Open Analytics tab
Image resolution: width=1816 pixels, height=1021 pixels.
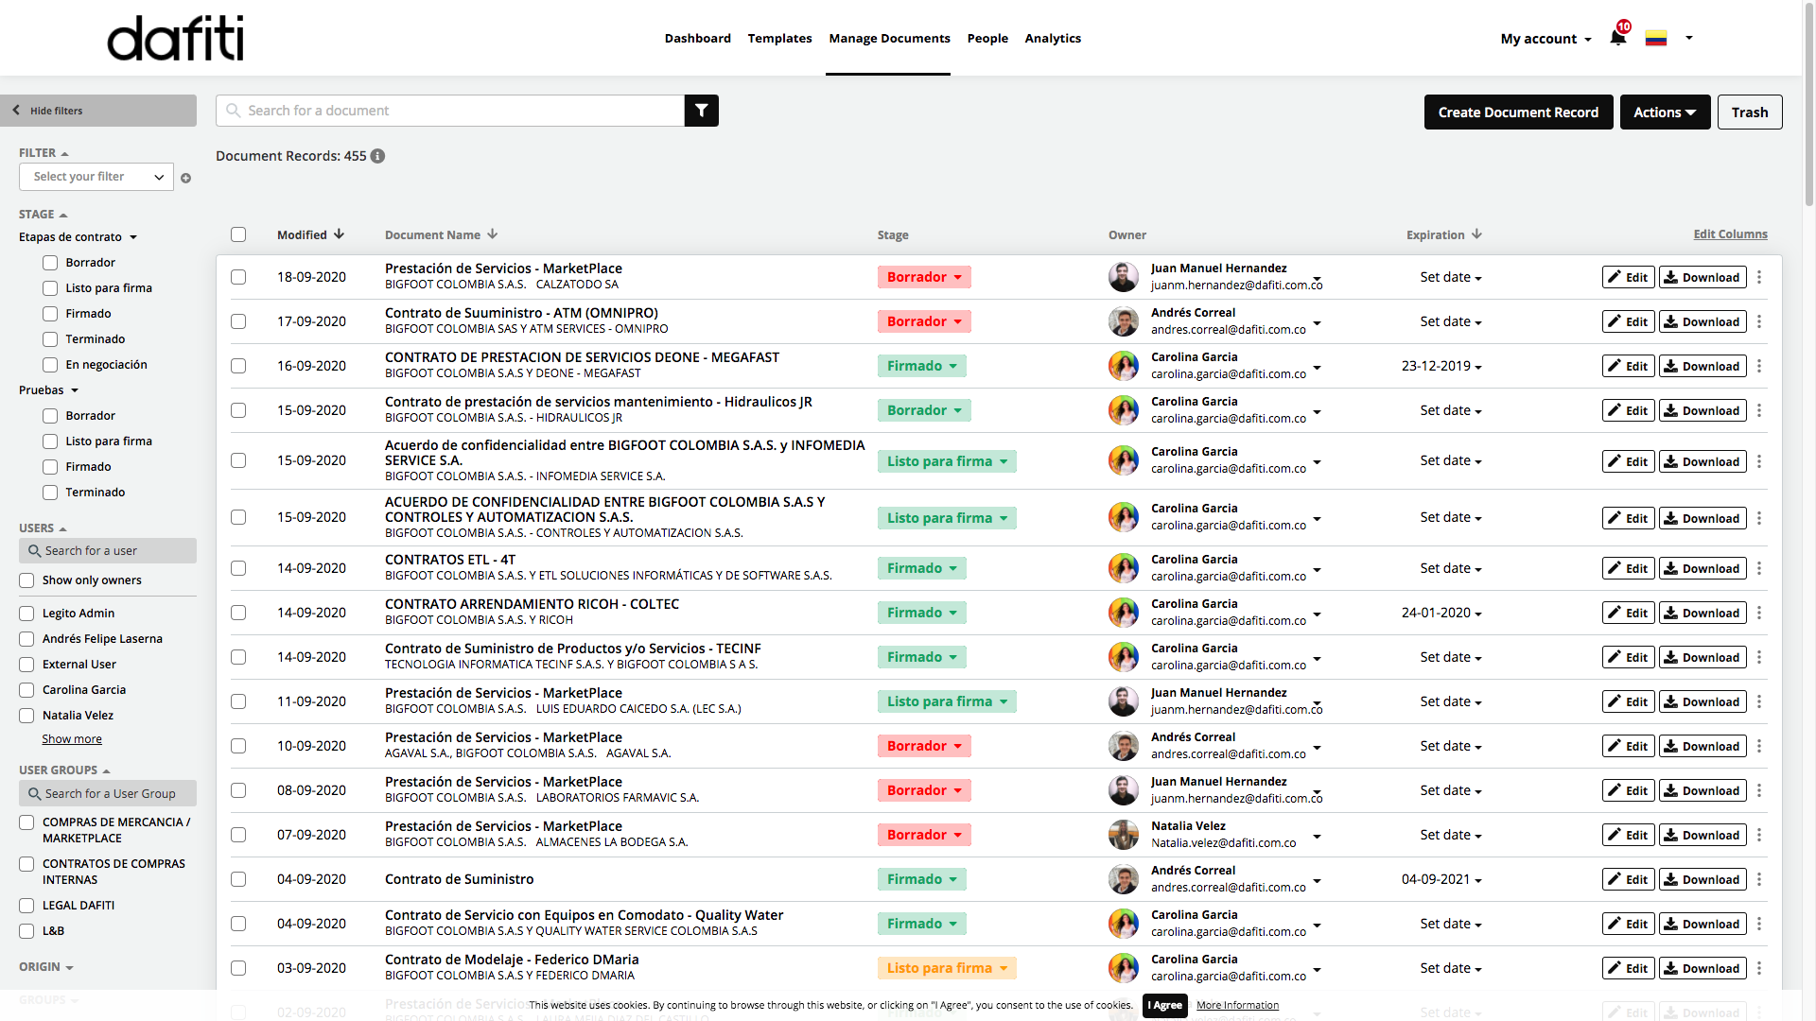point(1053,38)
